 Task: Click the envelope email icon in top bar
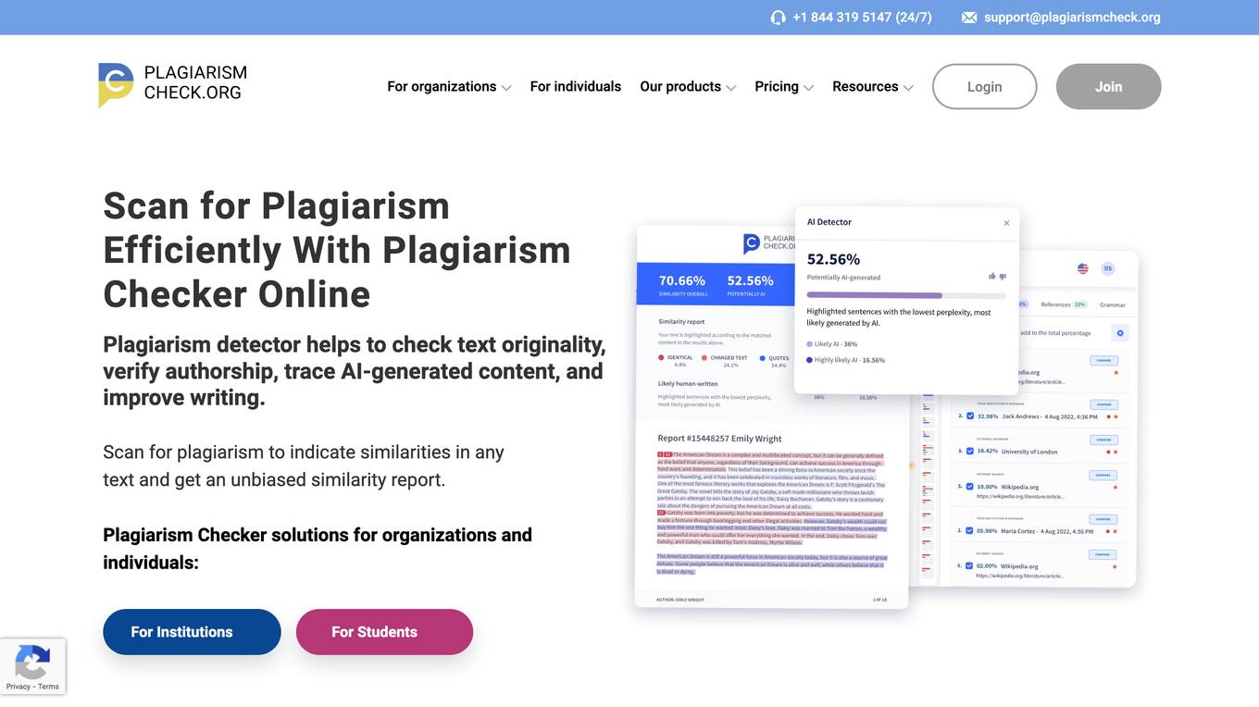click(x=969, y=18)
